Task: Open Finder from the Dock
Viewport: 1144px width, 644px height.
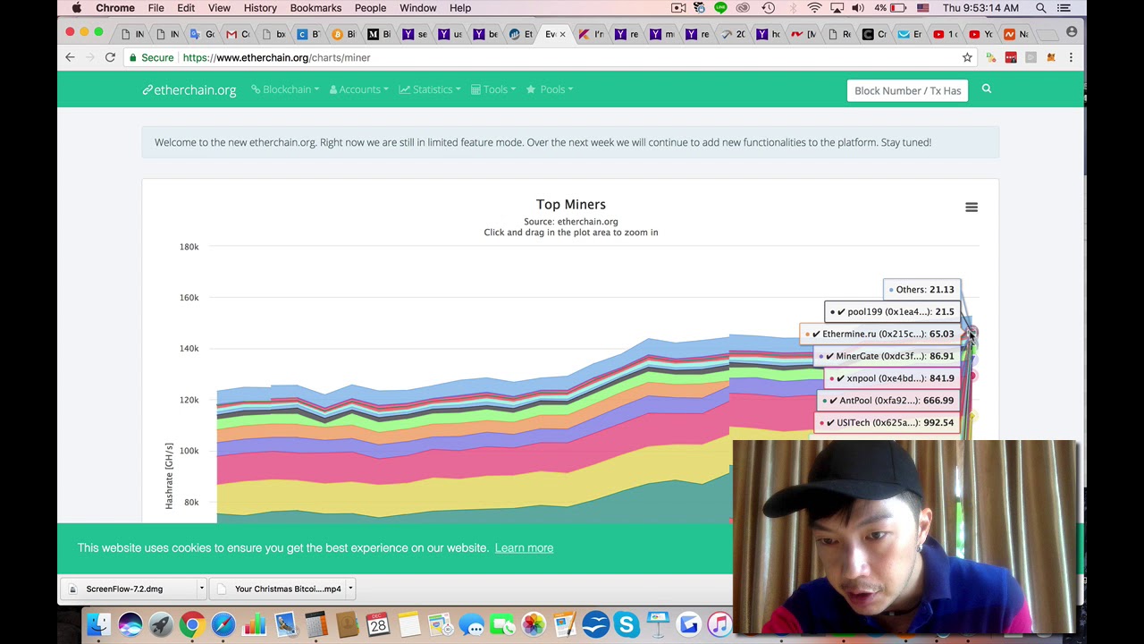Action: pos(98,624)
